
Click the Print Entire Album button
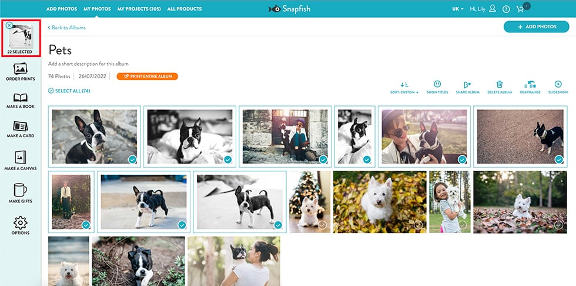click(x=147, y=77)
